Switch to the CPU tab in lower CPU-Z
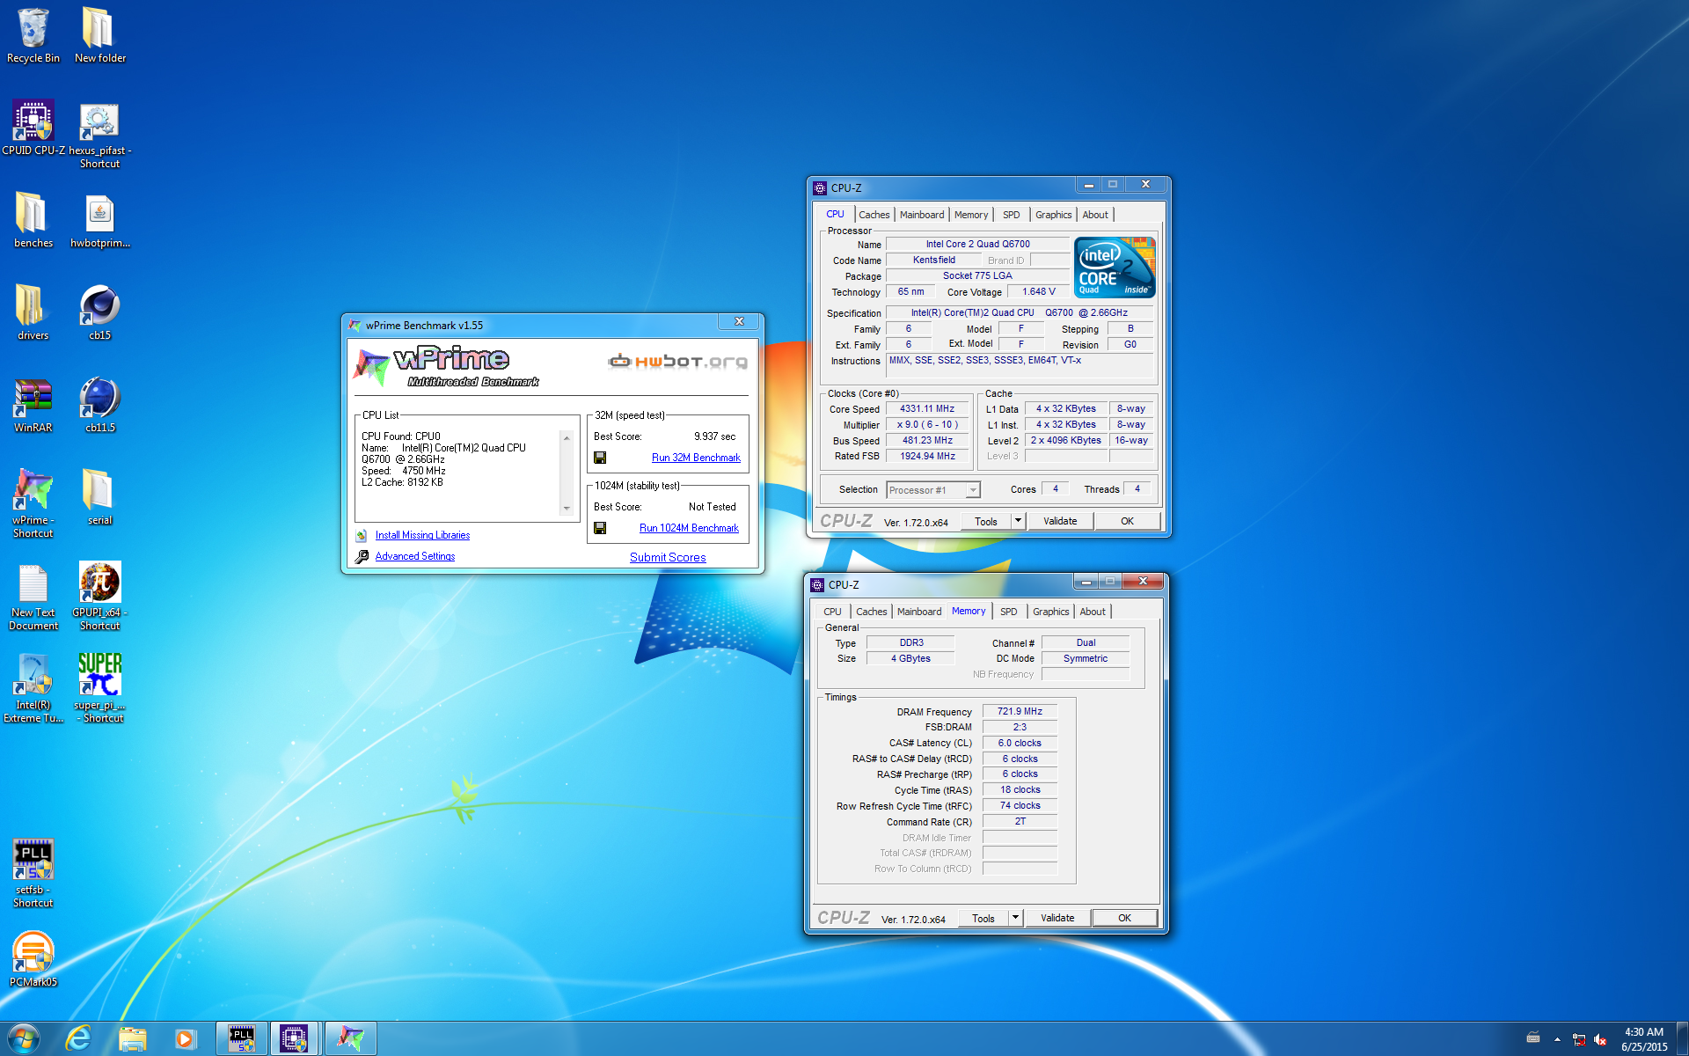Viewport: 1689px width, 1056px height. click(x=832, y=612)
